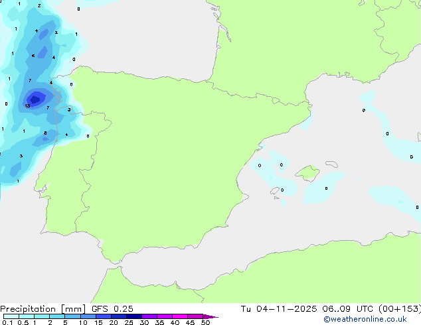This screenshot has width=421, height=325.
Task: Click the legend arrow beyond 50 mm
Action: pos(210,316)
